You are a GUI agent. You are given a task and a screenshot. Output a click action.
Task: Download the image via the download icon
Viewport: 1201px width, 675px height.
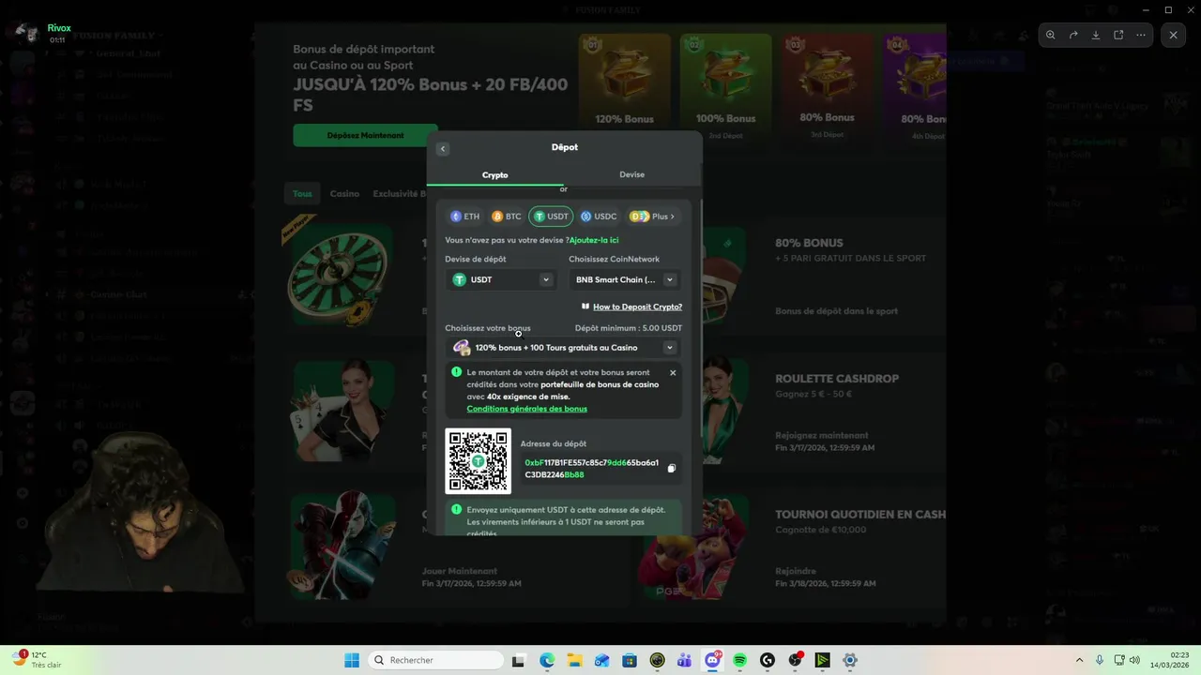[x=1096, y=35]
